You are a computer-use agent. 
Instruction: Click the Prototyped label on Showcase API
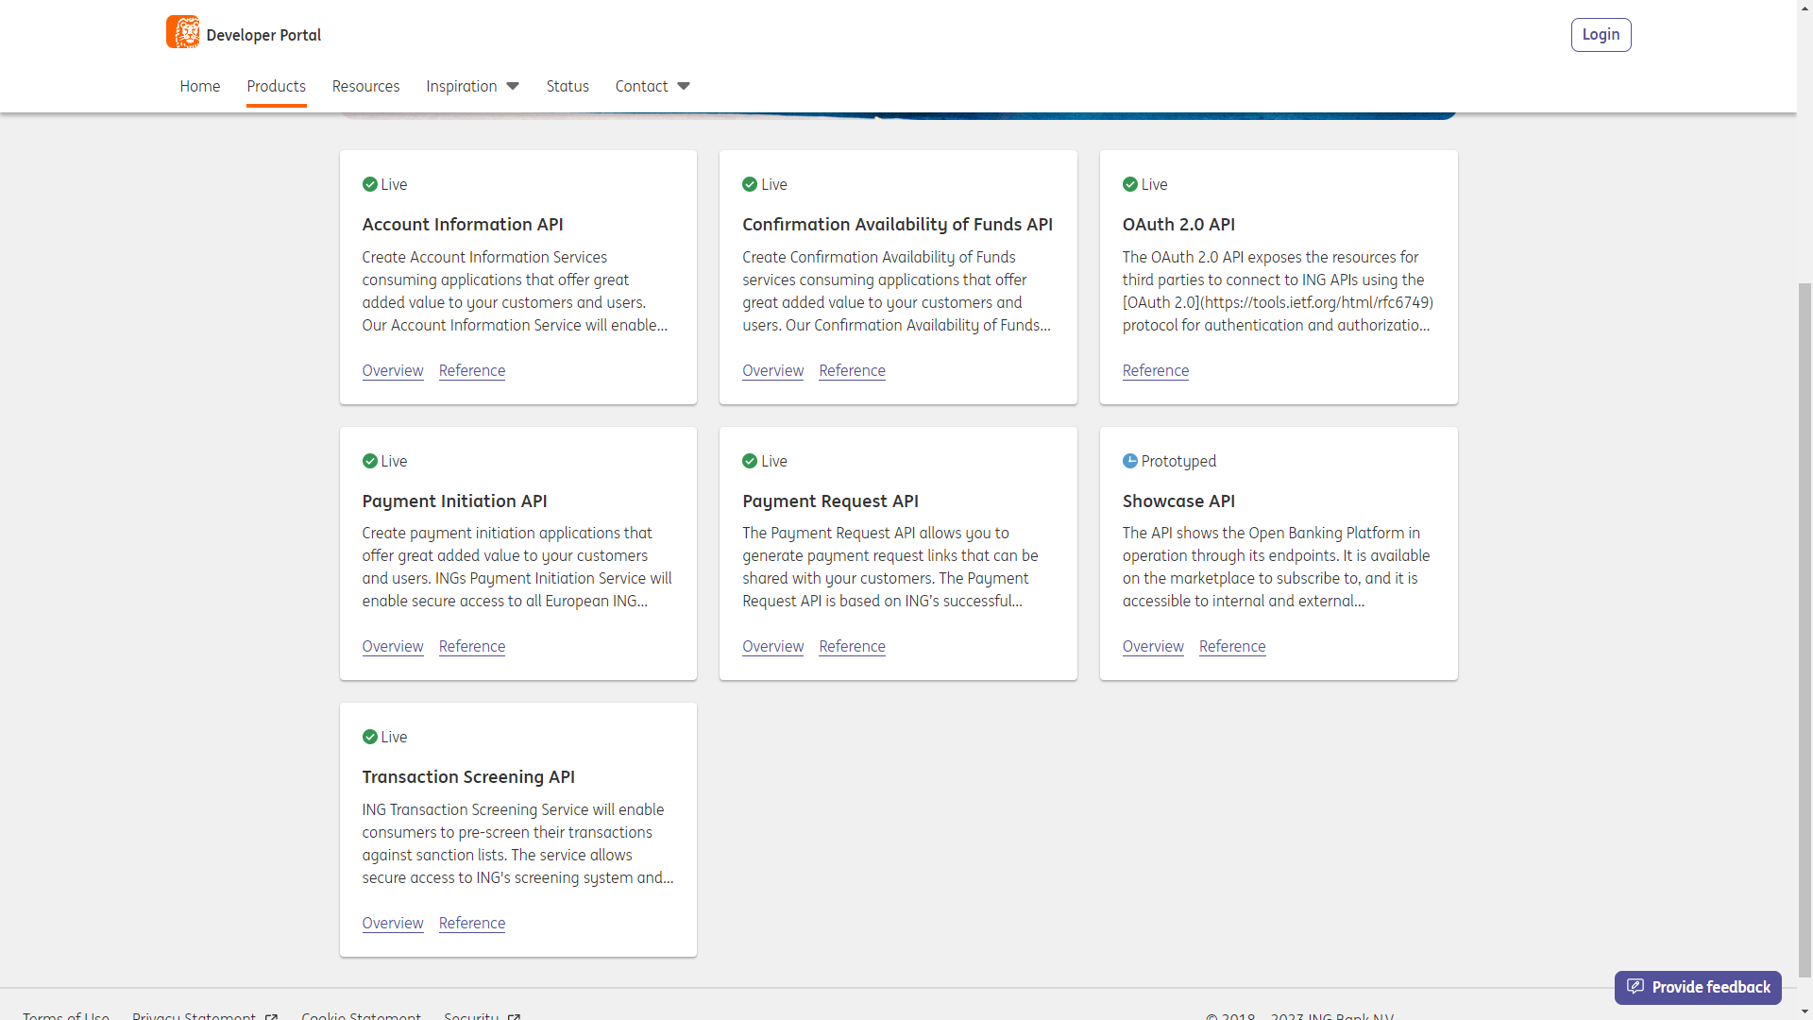coord(1178,461)
